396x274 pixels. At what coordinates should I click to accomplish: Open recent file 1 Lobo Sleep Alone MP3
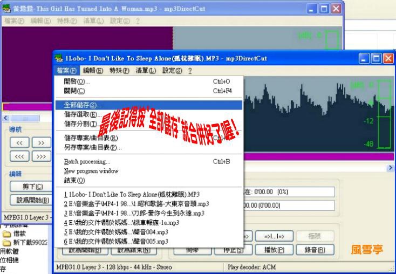click(149, 195)
